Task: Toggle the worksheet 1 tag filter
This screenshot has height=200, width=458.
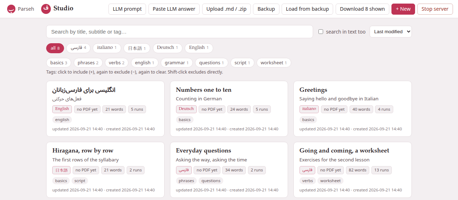Action: (x=274, y=63)
